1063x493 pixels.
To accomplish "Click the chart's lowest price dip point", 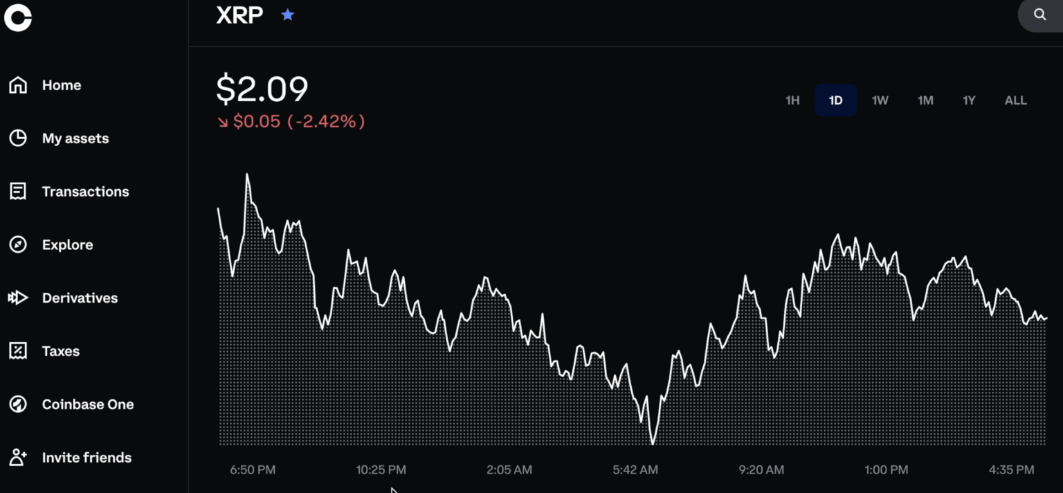I will tap(652, 443).
